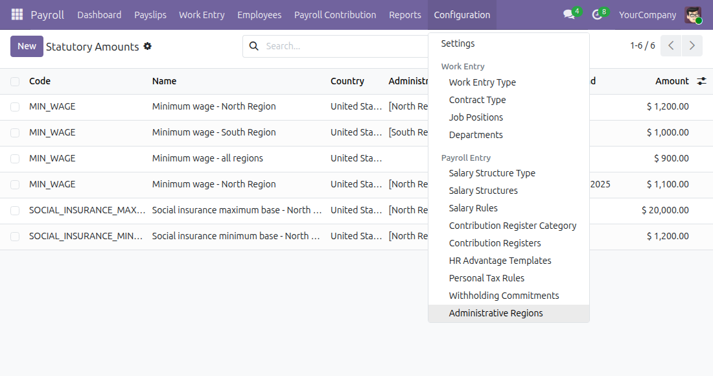Select Salary Structures menu item
The width and height of the screenshot is (713, 376).
tap(508, 191)
